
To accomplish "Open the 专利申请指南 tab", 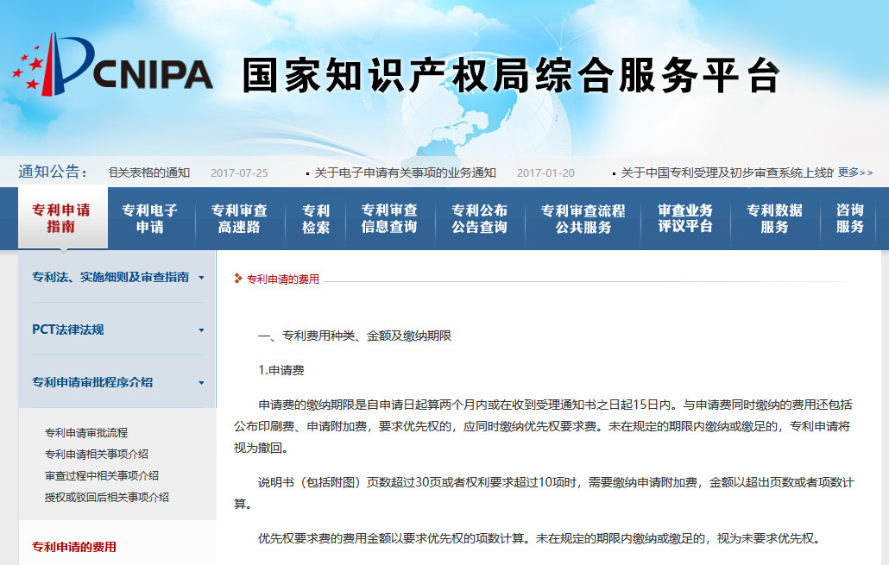I will pos(62,218).
